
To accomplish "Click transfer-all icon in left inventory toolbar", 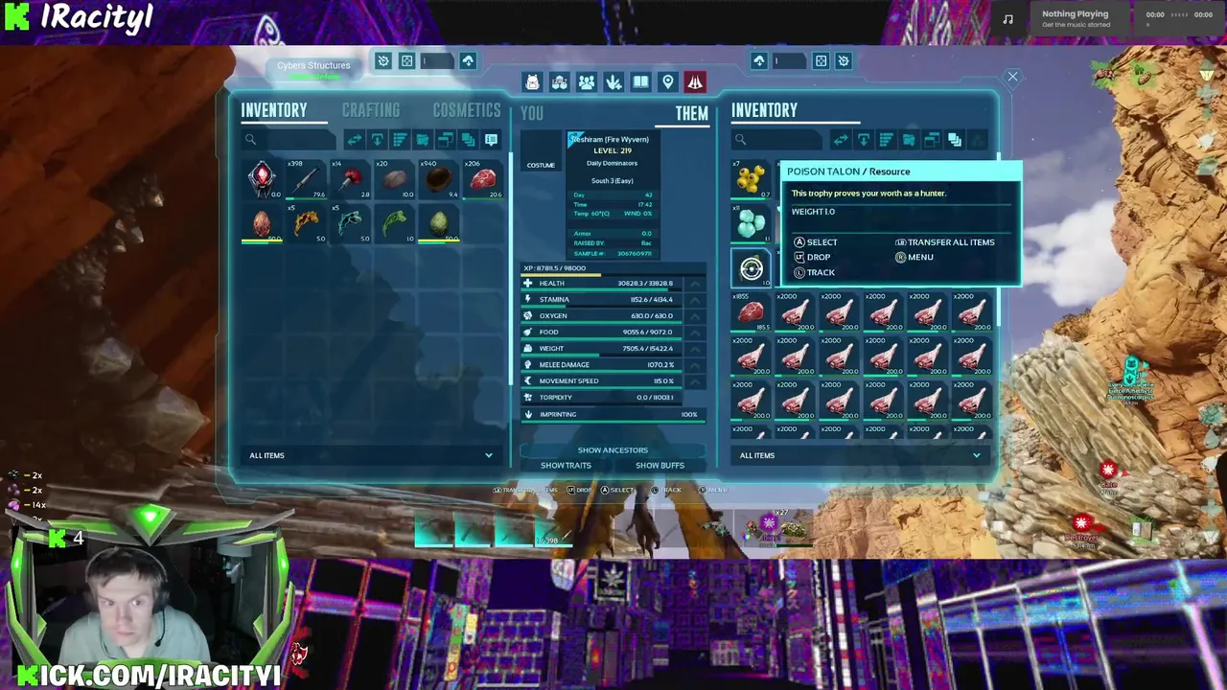I will (355, 140).
